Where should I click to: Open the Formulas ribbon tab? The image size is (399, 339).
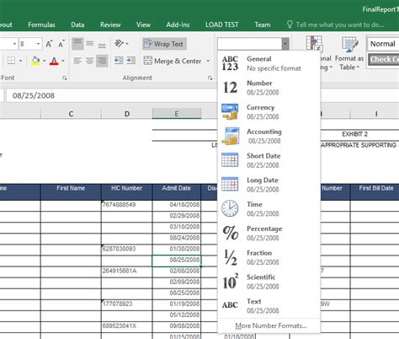(41, 24)
